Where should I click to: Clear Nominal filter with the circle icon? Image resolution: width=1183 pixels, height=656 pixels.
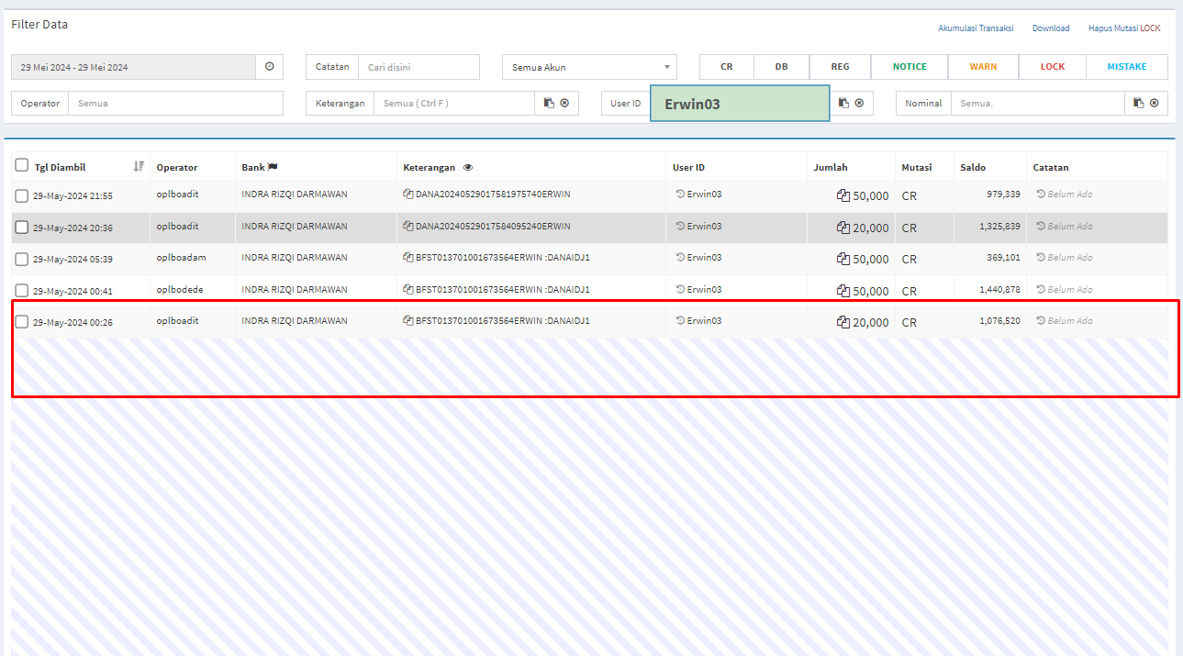(x=1154, y=103)
